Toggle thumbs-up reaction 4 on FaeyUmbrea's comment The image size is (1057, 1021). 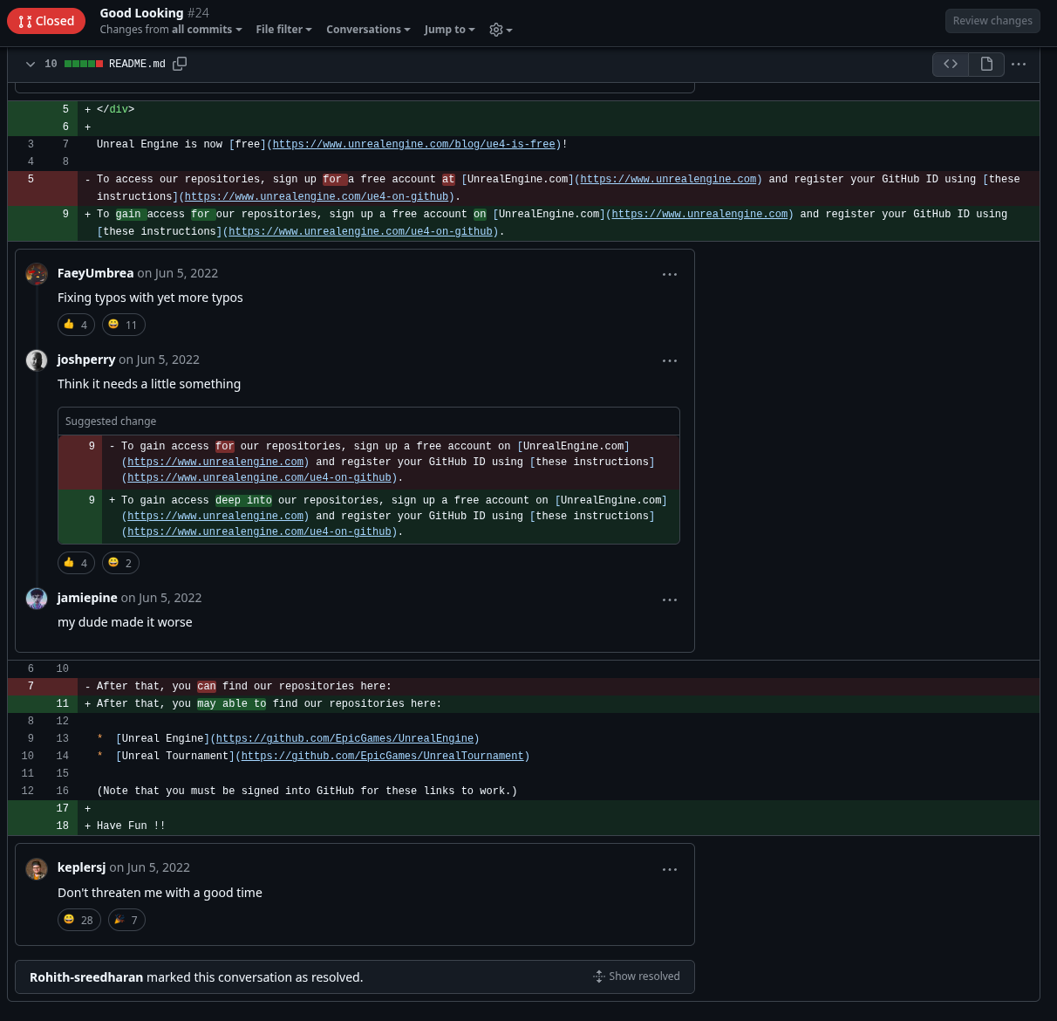76,325
